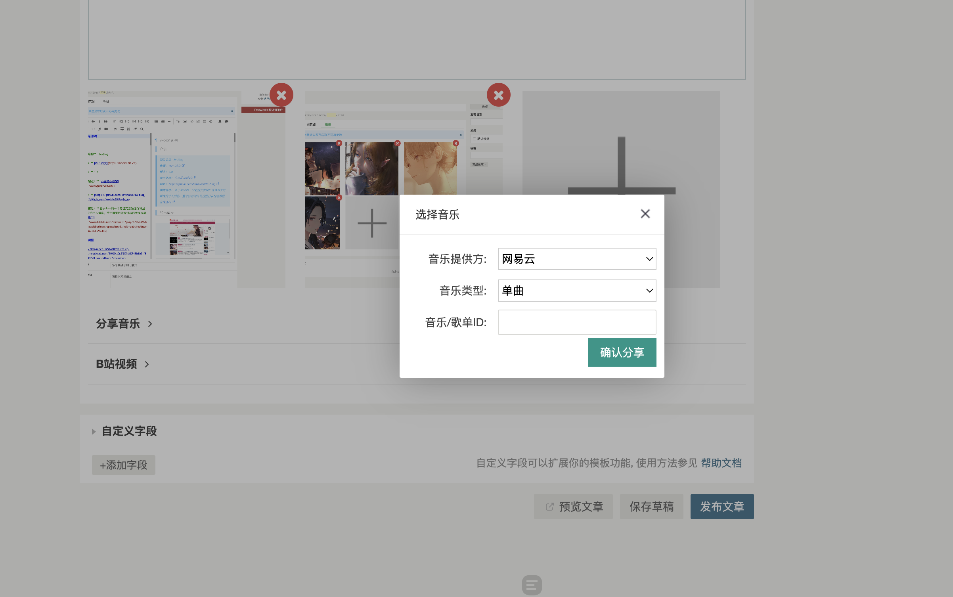953x597 pixels.
Task: Open the floating menu icon at bottom
Action: tap(532, 585)
